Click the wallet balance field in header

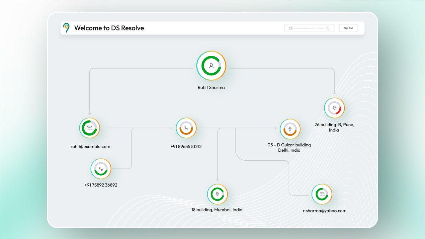click(x=309, y=28)
